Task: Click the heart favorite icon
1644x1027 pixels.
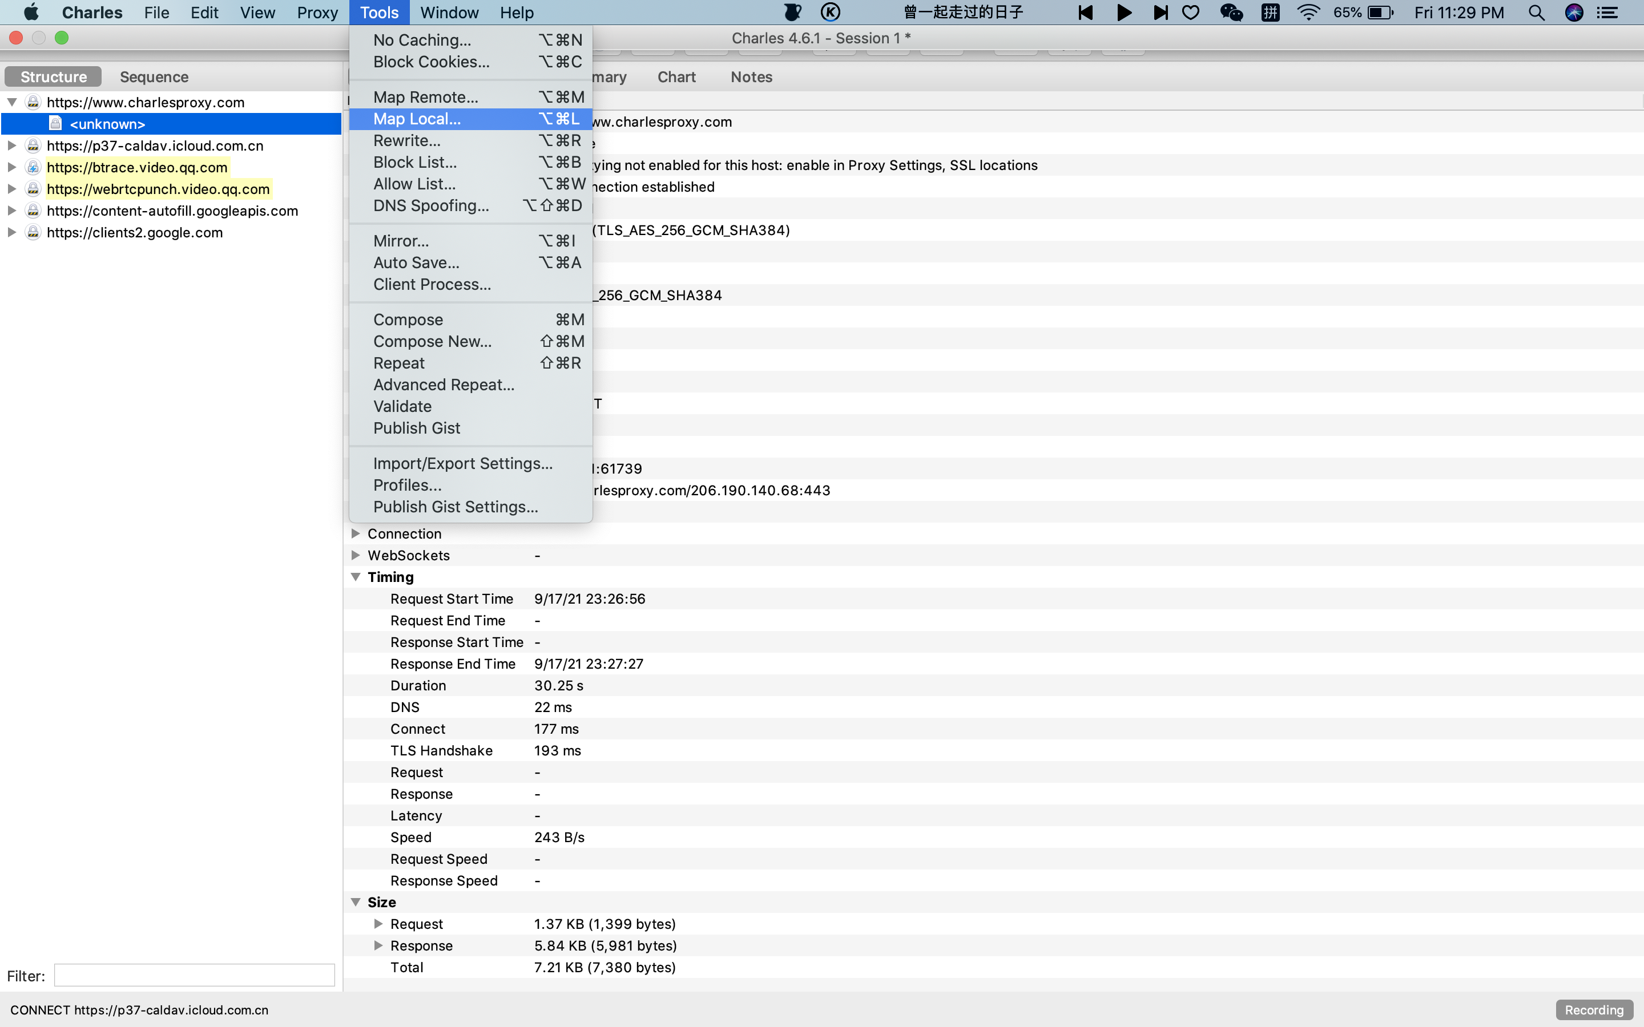Action: tap(1191, 12)
